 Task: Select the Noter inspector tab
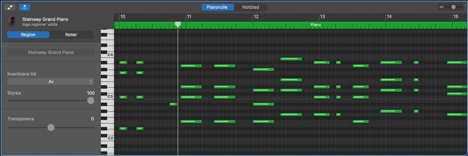coord(71,35)
